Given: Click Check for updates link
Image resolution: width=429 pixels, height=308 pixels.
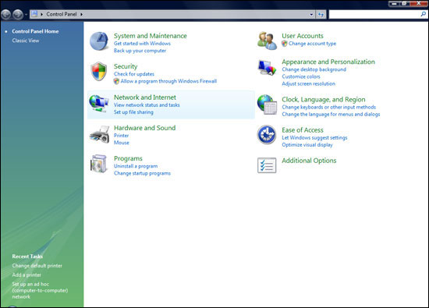Looking at the screenshot, I should click(134, 74).
